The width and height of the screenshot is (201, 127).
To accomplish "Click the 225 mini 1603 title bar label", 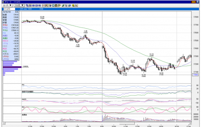I will coord(26,9).
